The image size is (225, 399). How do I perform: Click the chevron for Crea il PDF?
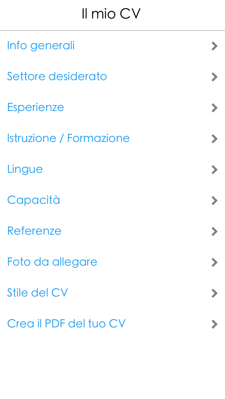(214, 324)
